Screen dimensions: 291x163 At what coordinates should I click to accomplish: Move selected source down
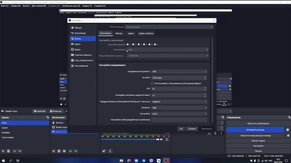76,151
